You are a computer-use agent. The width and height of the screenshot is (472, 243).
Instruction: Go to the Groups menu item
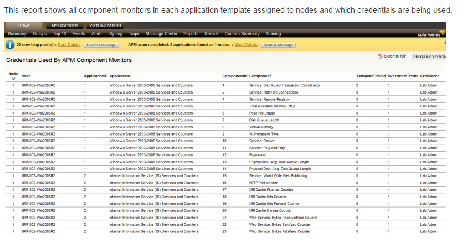(x=39, y=34)
